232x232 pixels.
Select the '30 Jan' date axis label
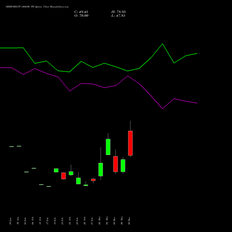pyautogui.click(x=18, y=221)
